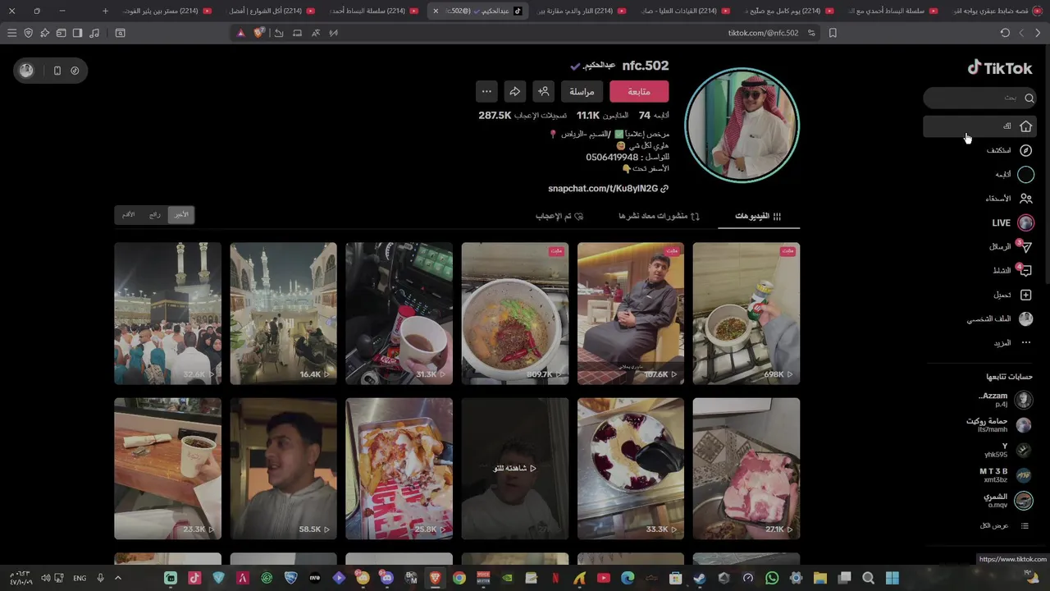Open the raw meat video with 27.1K views
The width and height of the screenshot is (1050, 591).
746,469
